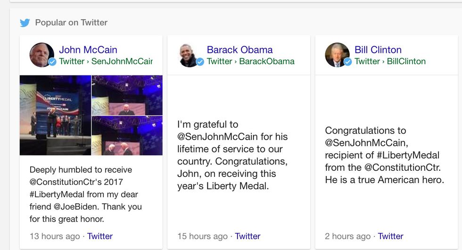Screen dimensions: 462x250
Task: Click John McCain's profile avatar
Action: [41, 54]
